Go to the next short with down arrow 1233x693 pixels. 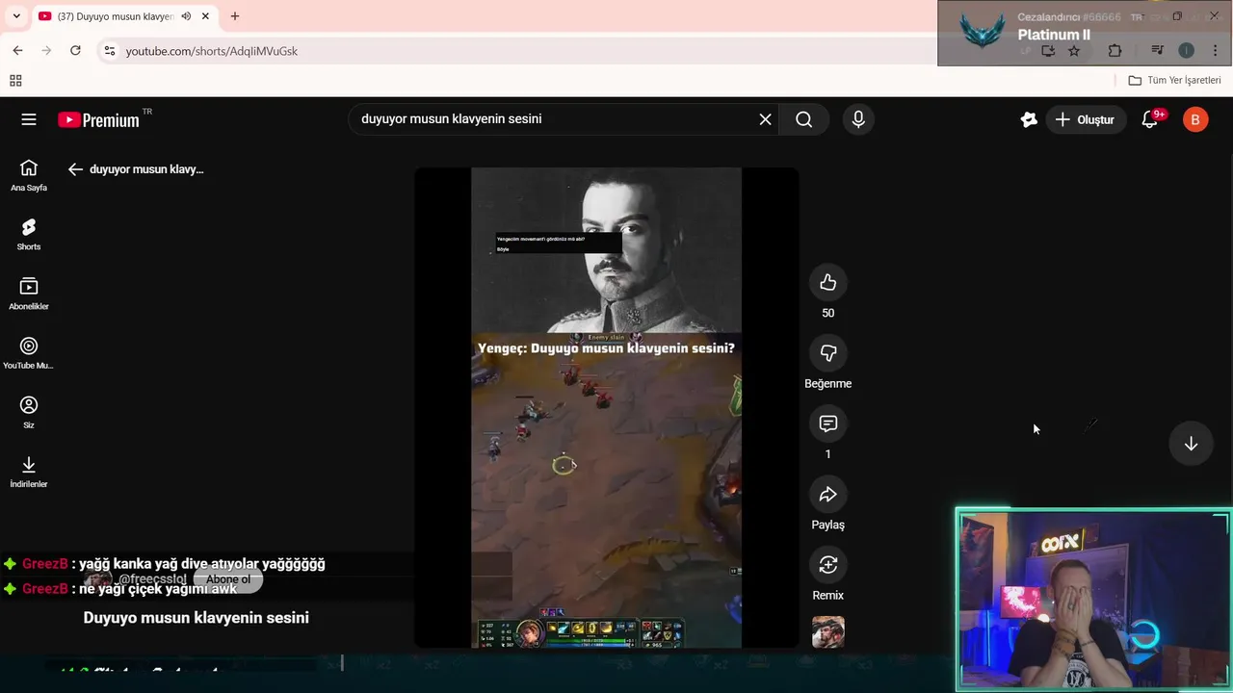pyautogui.click(x=1191, y=444)
